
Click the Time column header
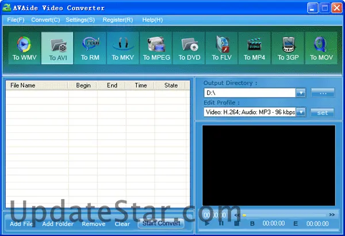(140, 85)
